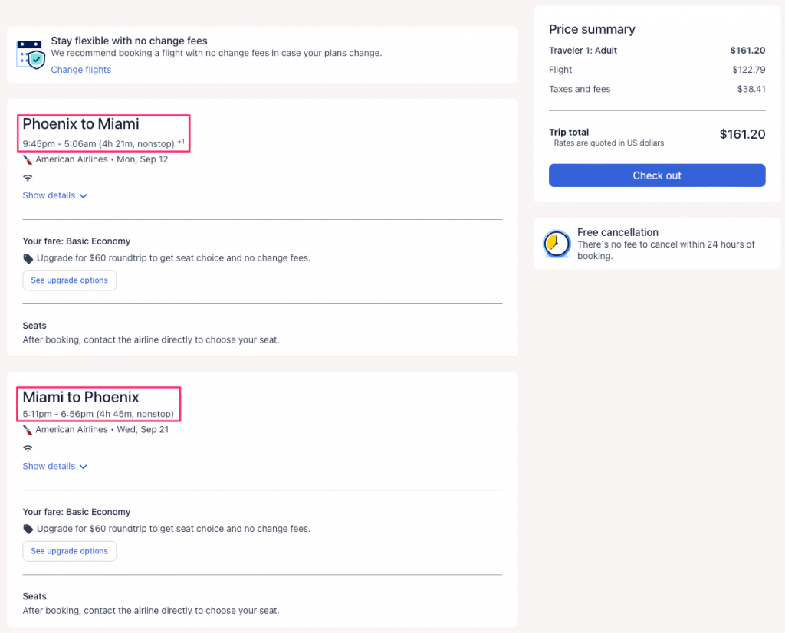
Task: Expand Show details for Phoenix to Miami flight
Action: click(x=54, y=195)
